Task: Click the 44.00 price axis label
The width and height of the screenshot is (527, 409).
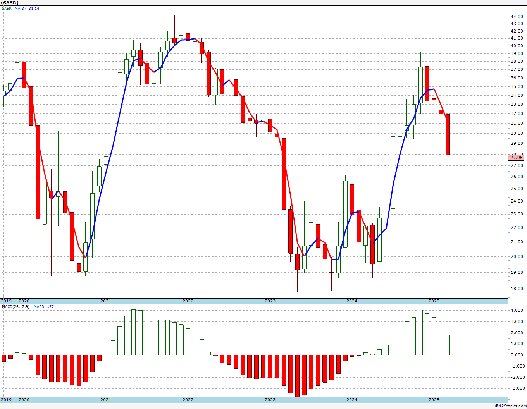Action: click(x=517, y=17)
